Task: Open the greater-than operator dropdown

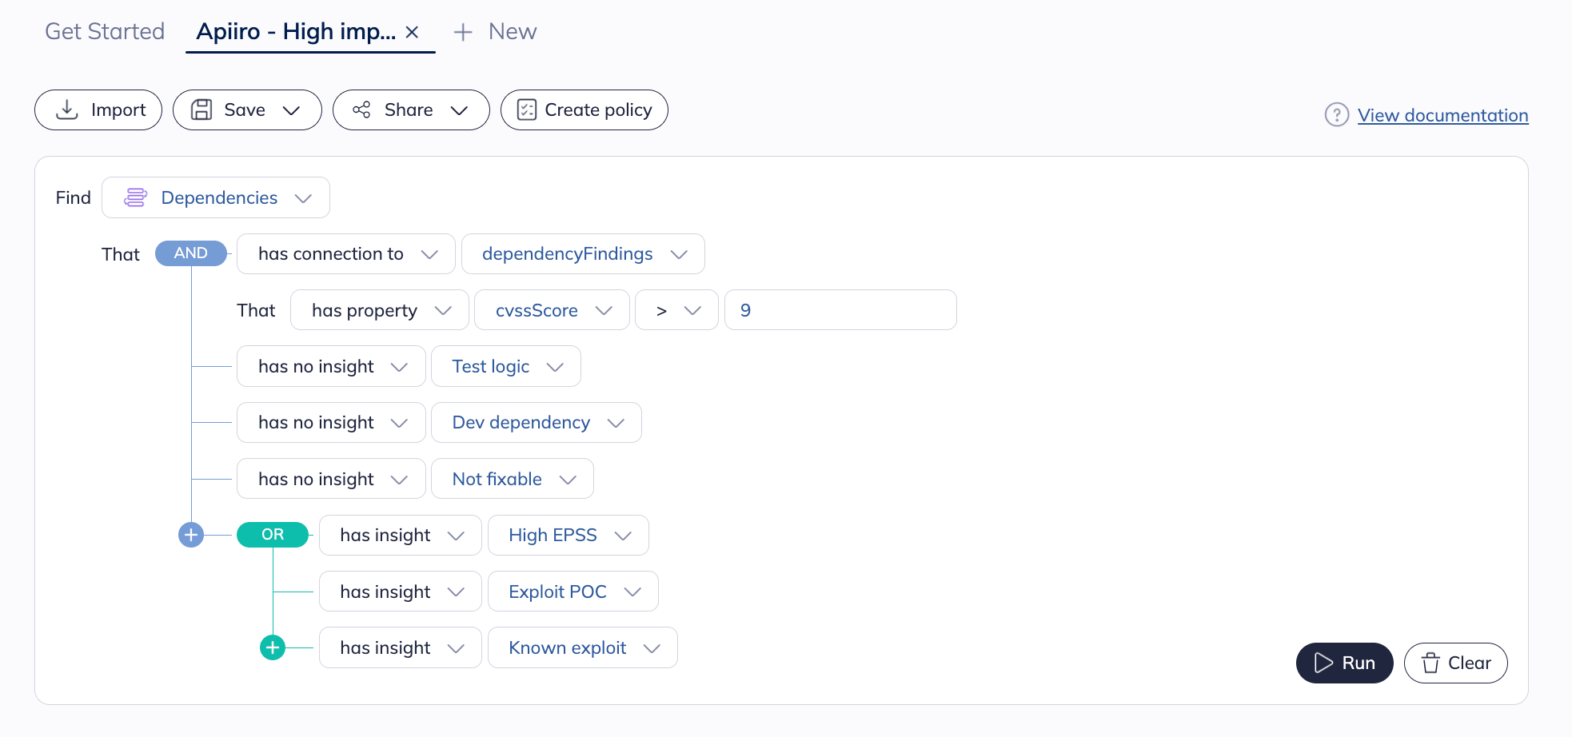Action: point(676,310)
